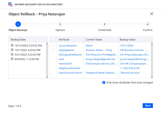Screen dimensions: 161x113
Task: Click the Attribute column header
Action: point(70,39)
